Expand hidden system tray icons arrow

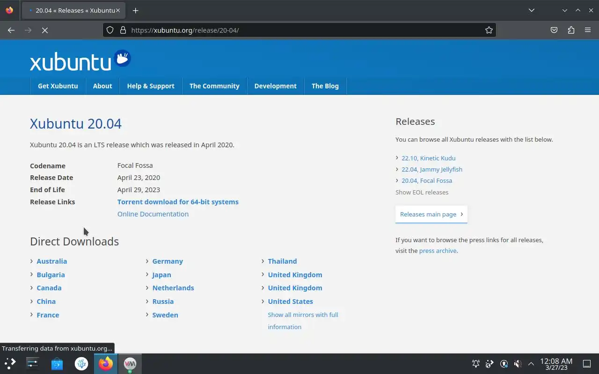tap(531, 364)
